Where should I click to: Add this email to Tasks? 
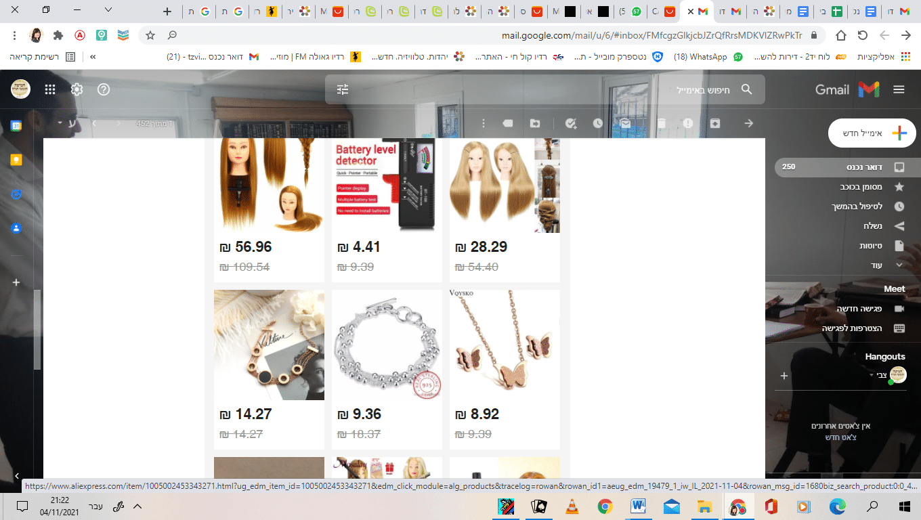coord(571,123)
